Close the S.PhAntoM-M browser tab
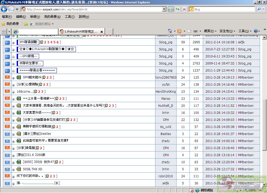The height and width of the screenshot is (193, 267). 102,32
